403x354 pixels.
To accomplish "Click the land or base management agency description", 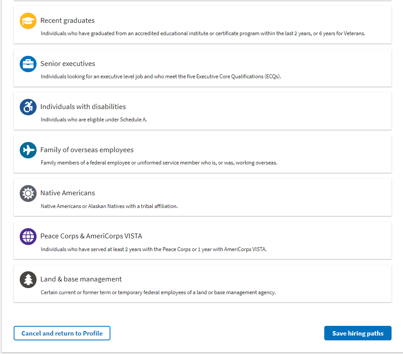I will (x=158, y=292).
